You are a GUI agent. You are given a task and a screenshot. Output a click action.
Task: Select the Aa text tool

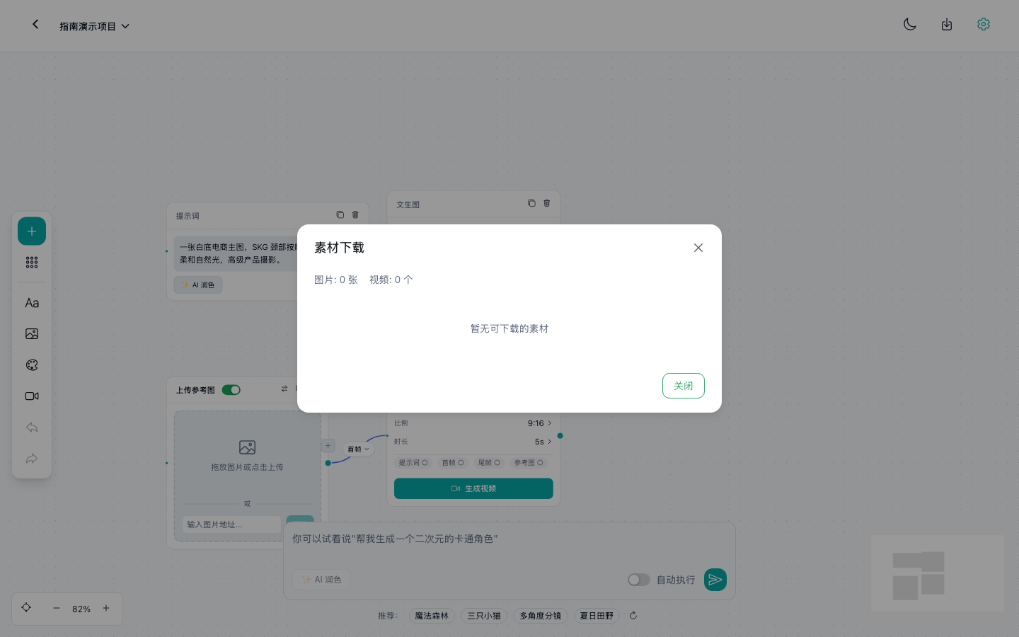coord(32,303)
